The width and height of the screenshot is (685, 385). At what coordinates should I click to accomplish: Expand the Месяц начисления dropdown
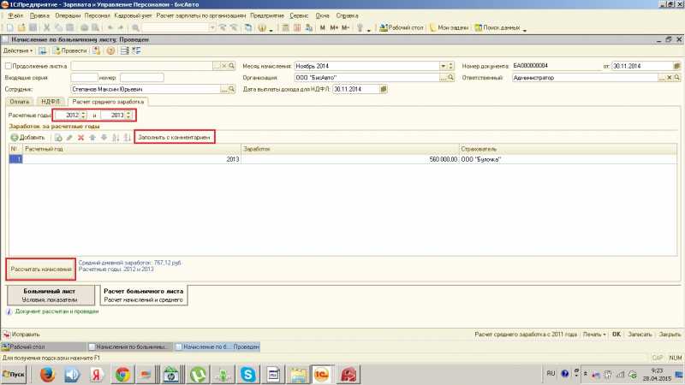point(443,66)
